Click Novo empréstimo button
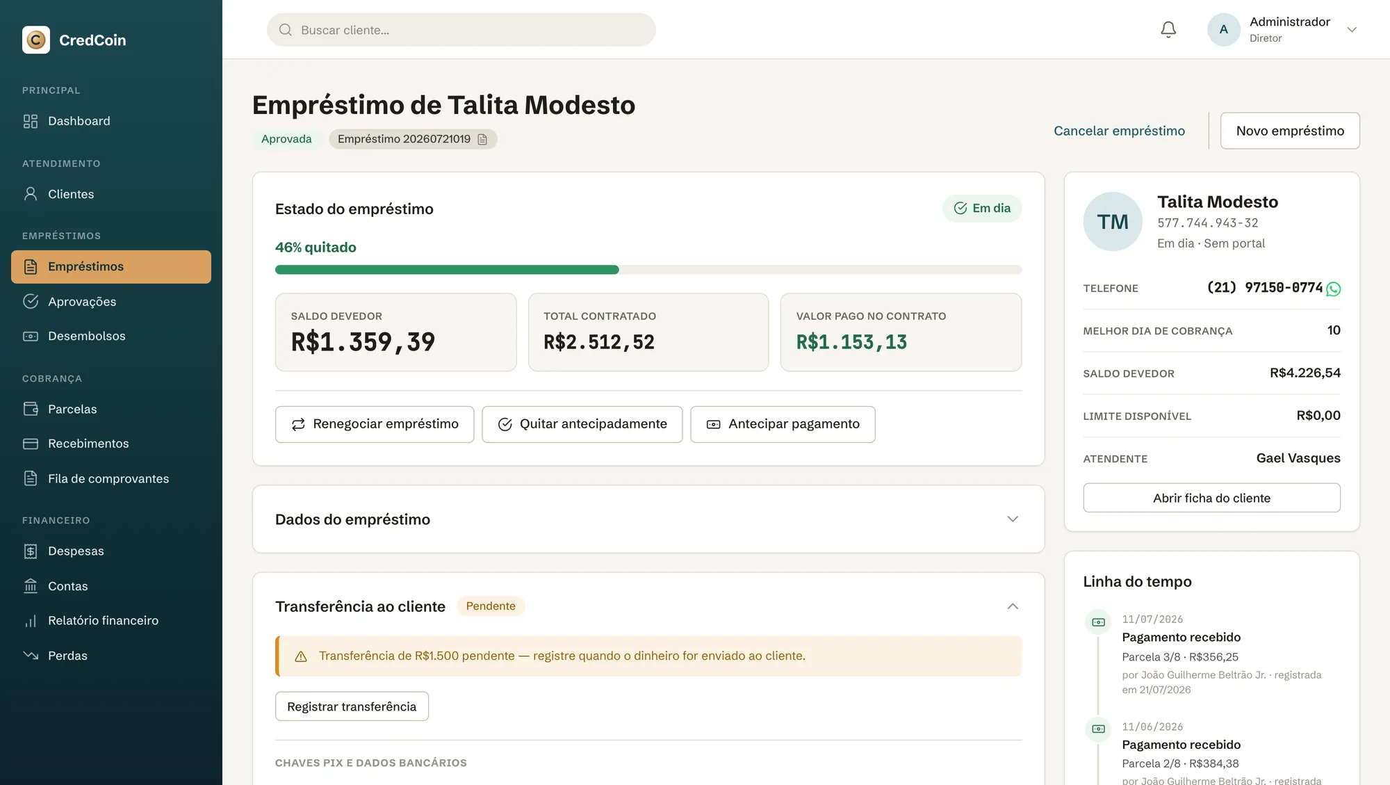Viewport: 1390px width, 785px height. (x=1290, y=131)
